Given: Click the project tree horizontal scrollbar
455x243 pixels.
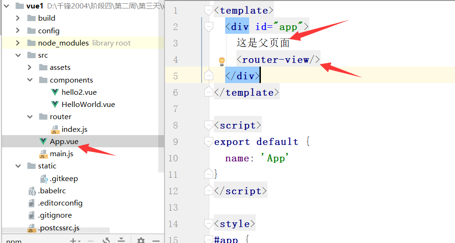Looking at the screenshot, I should click(x=56, y=230).
